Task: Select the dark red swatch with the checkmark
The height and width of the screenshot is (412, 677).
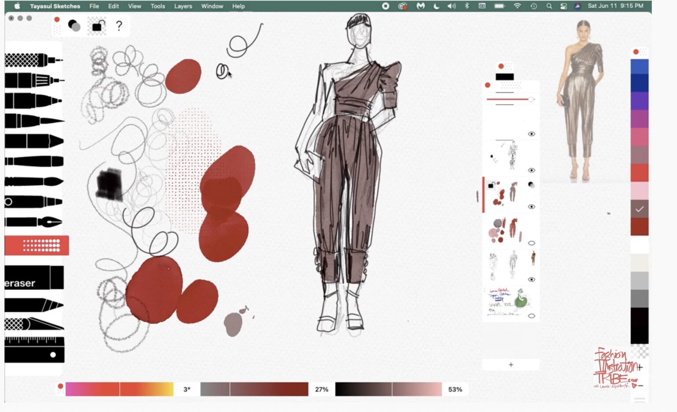Action: coord(640,209)
